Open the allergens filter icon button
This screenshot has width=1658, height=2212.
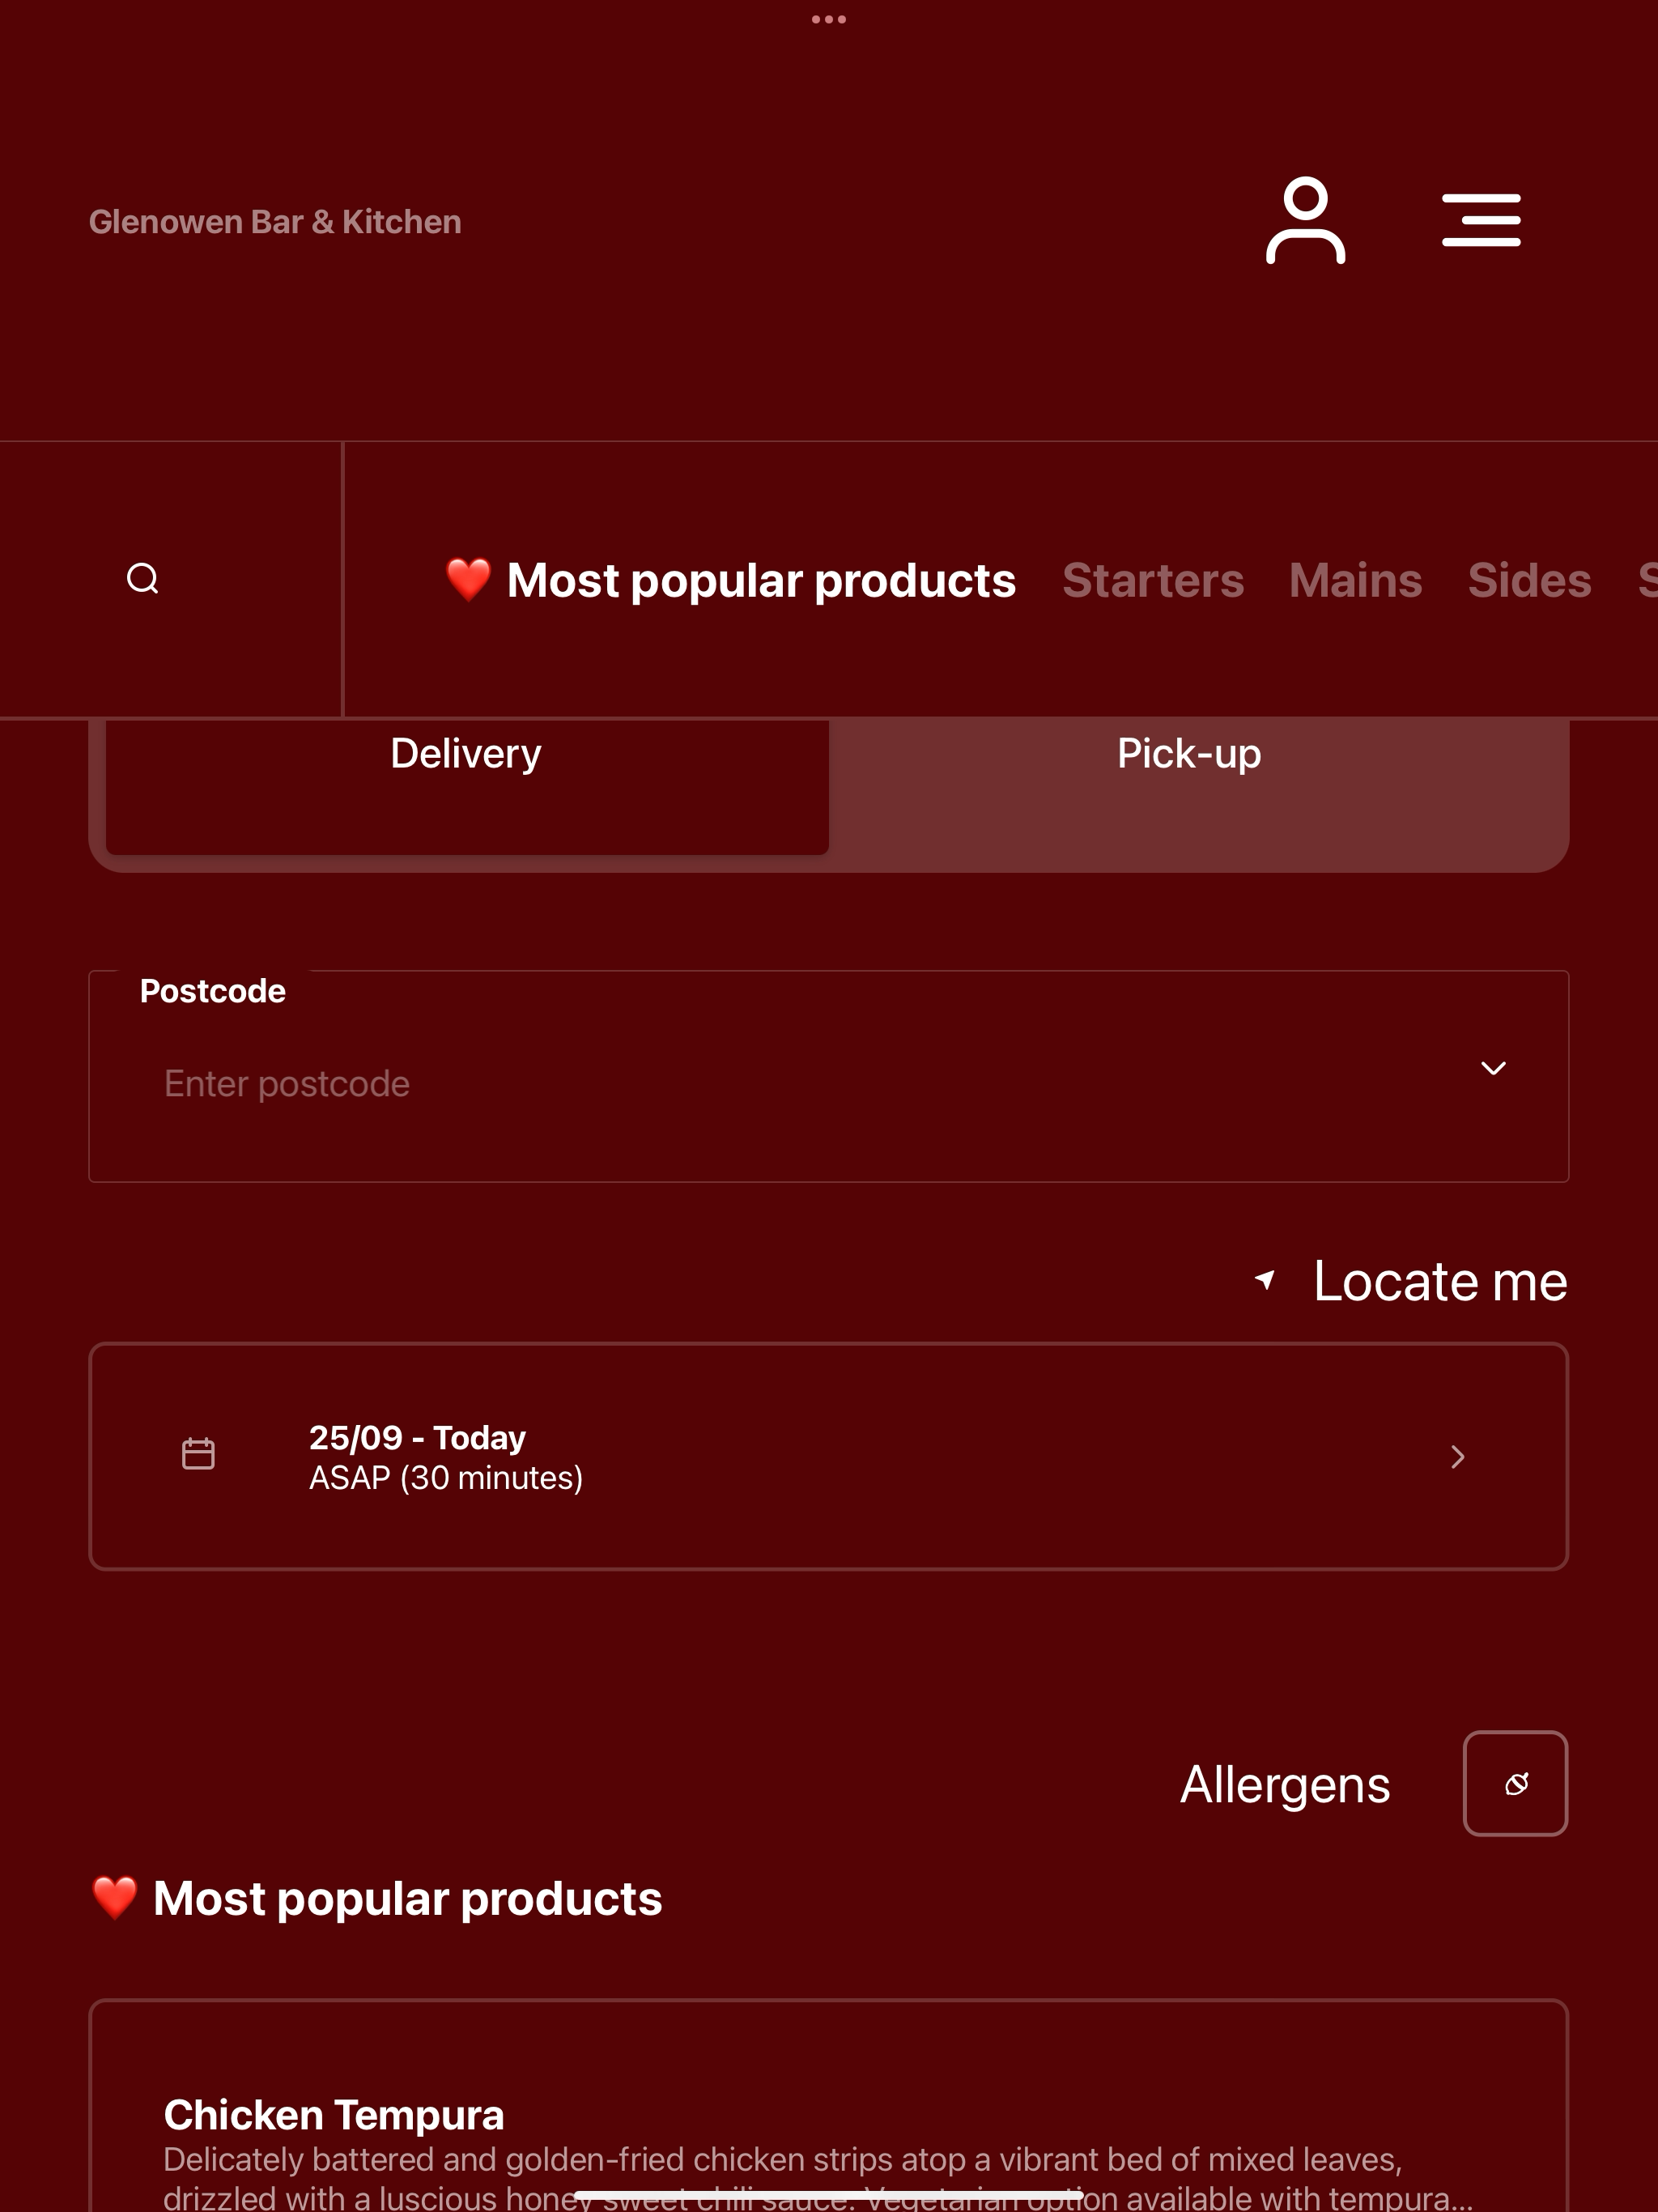pyautogui.click(x=1515, y=1783)
